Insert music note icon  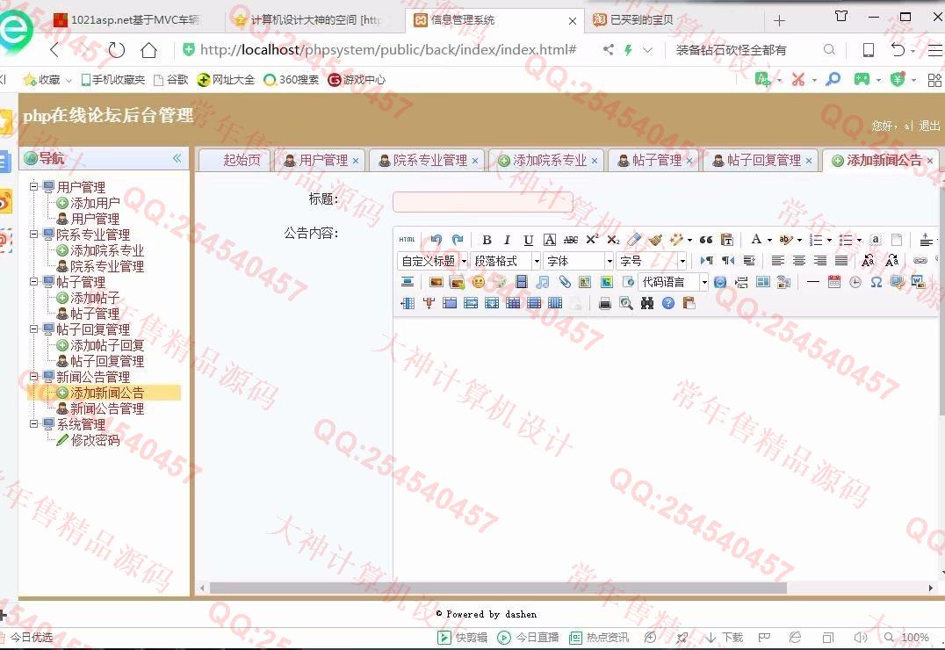click(x=543, y=282)
